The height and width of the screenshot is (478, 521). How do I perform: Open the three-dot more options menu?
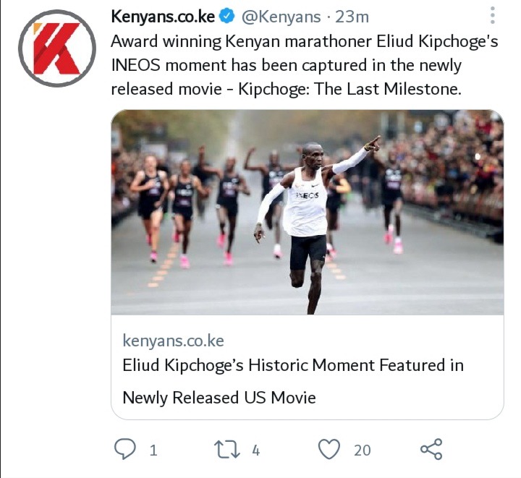click(493, 15)
